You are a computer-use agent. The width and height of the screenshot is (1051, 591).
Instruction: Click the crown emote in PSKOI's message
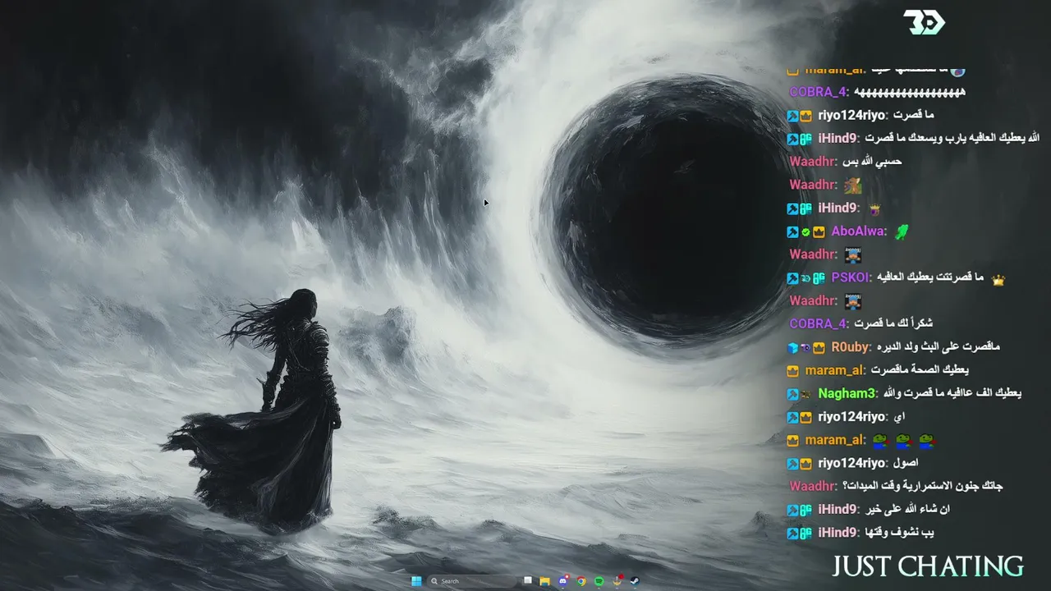pyautogui.click(x=998, y=279)
